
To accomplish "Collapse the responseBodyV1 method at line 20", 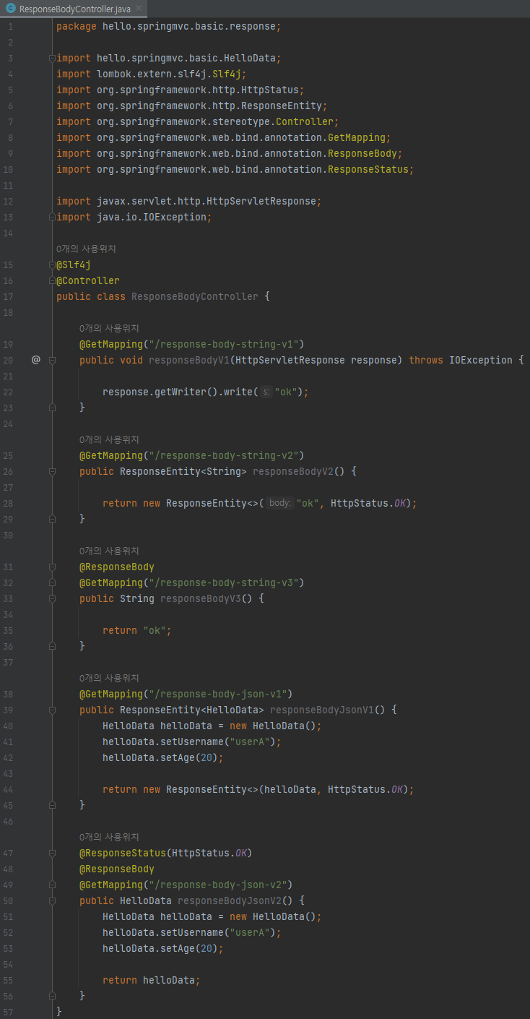I will 52,360.
